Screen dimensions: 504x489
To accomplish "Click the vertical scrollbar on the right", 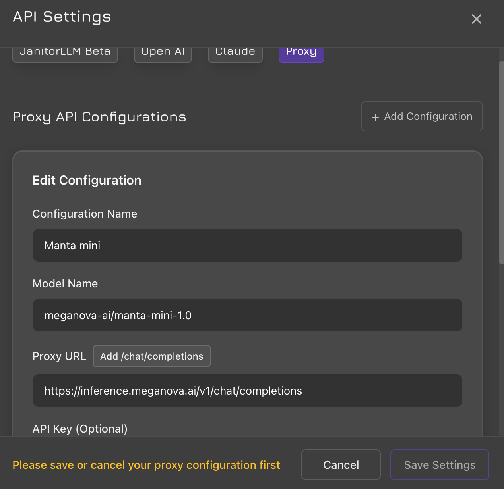I will point(501,163).
